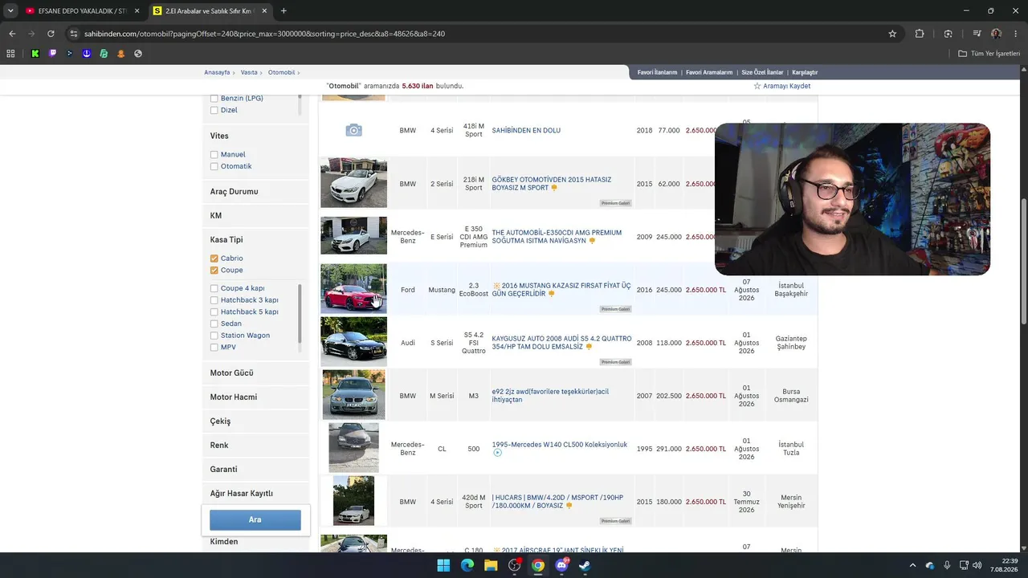Bookmark this page with the star icon
This screenshot has width=1028, height=578.
pos(892,34)
